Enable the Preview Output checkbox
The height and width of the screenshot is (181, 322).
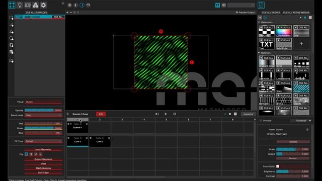click(236, 13)
